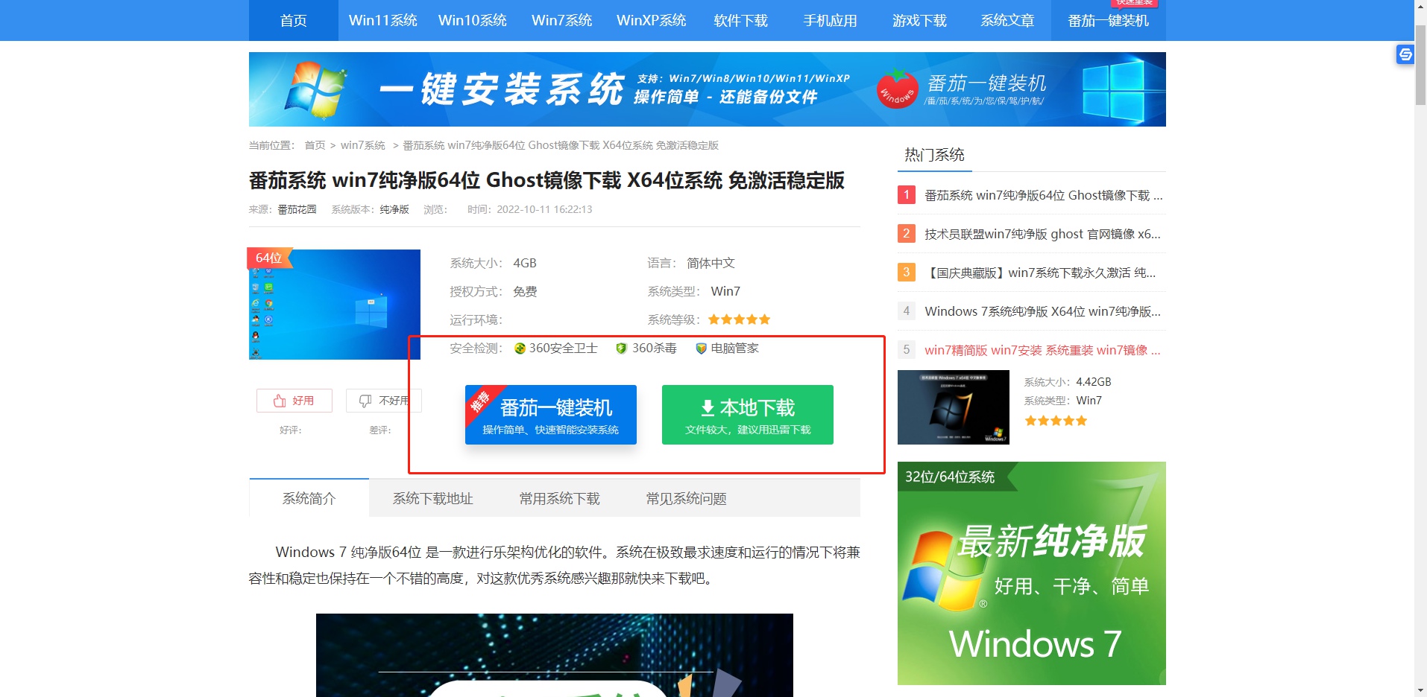Click the 4GB system size value

(x=525, y=263)
